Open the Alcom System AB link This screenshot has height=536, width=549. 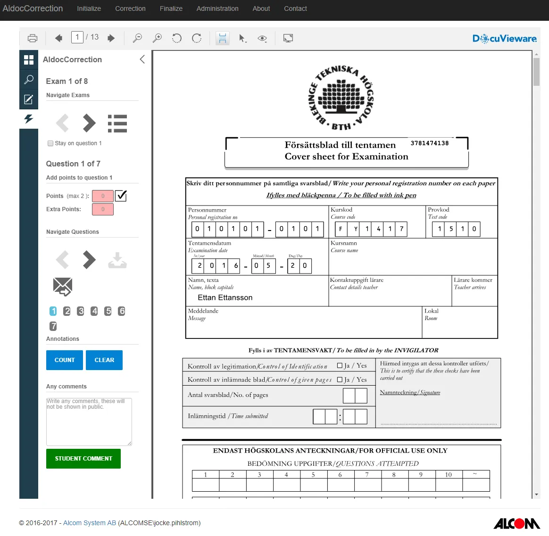pos(90,523)
